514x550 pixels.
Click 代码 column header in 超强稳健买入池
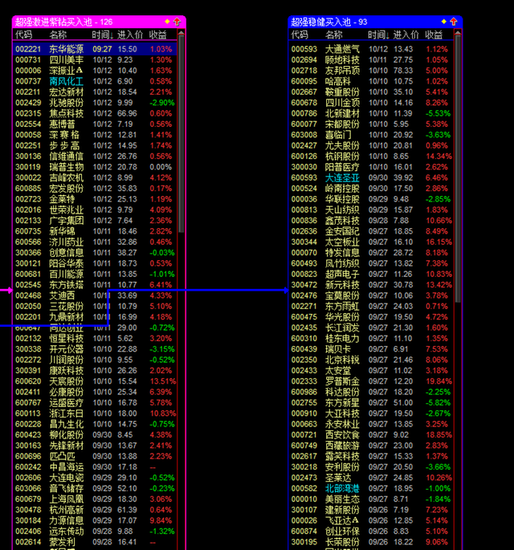pos(300,35)
